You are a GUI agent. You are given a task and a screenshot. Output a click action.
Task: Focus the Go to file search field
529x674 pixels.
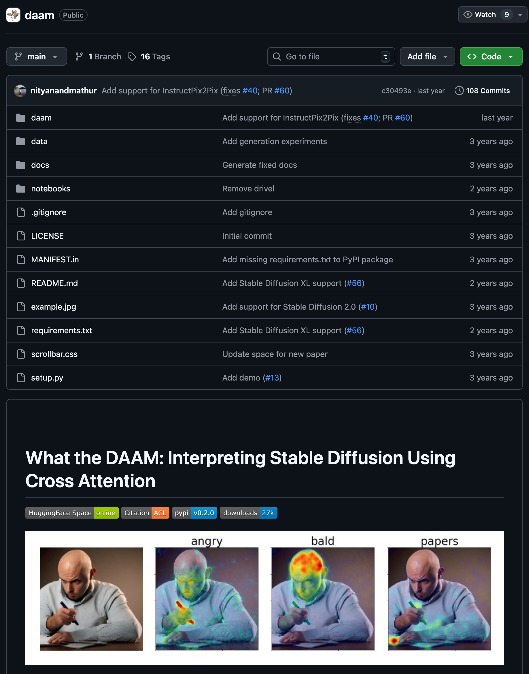(x=331, y=57)
